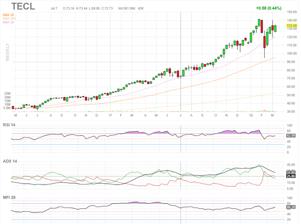The width and height of the screenshot is (301, 224).
Task: Click the Jul 7 date readout
Action: [x=54, y=8]
